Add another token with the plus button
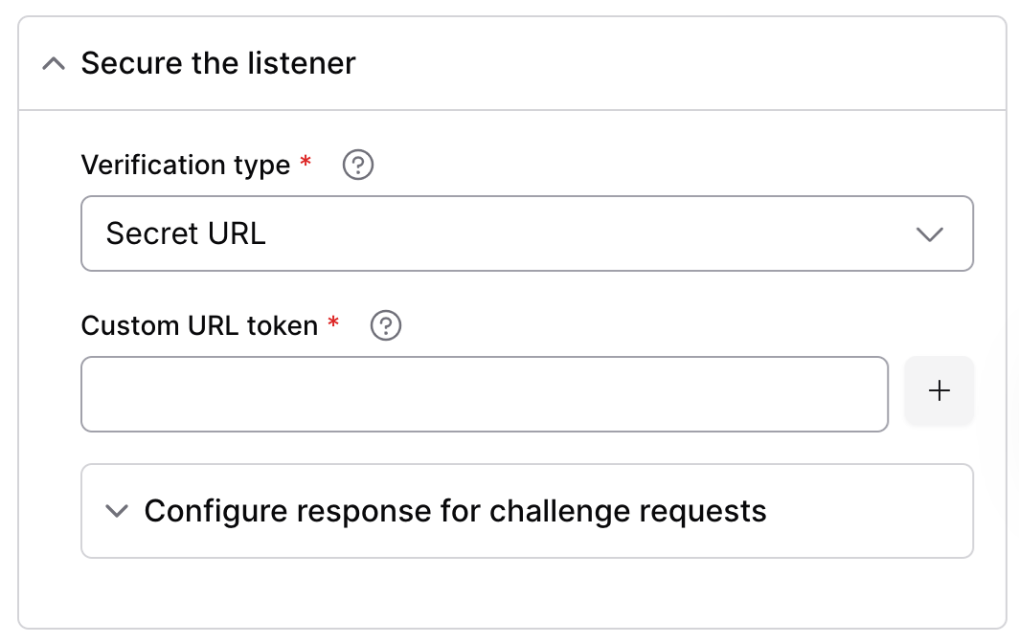The width and height of the screenshot is (1019, 643). click(940, 390)
